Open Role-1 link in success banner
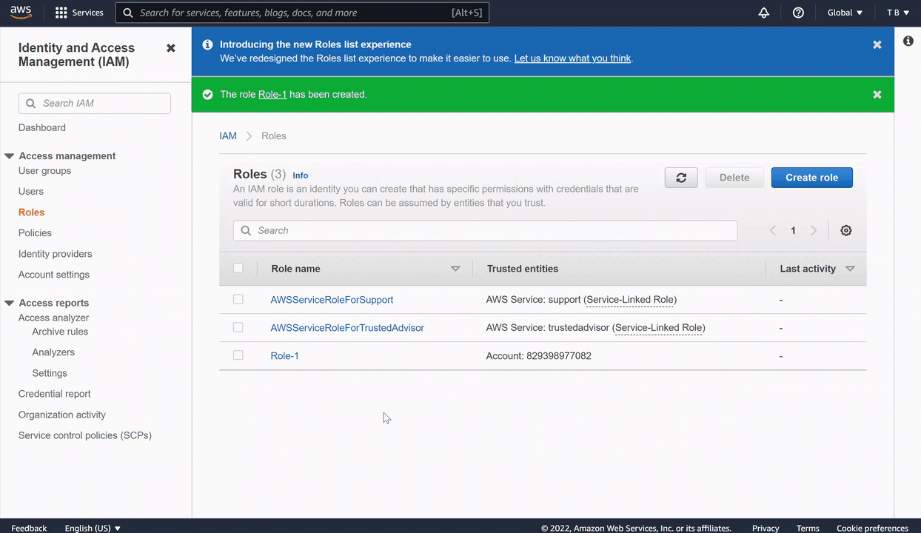This screenshot has width=921, height=533. click(272, 95)
